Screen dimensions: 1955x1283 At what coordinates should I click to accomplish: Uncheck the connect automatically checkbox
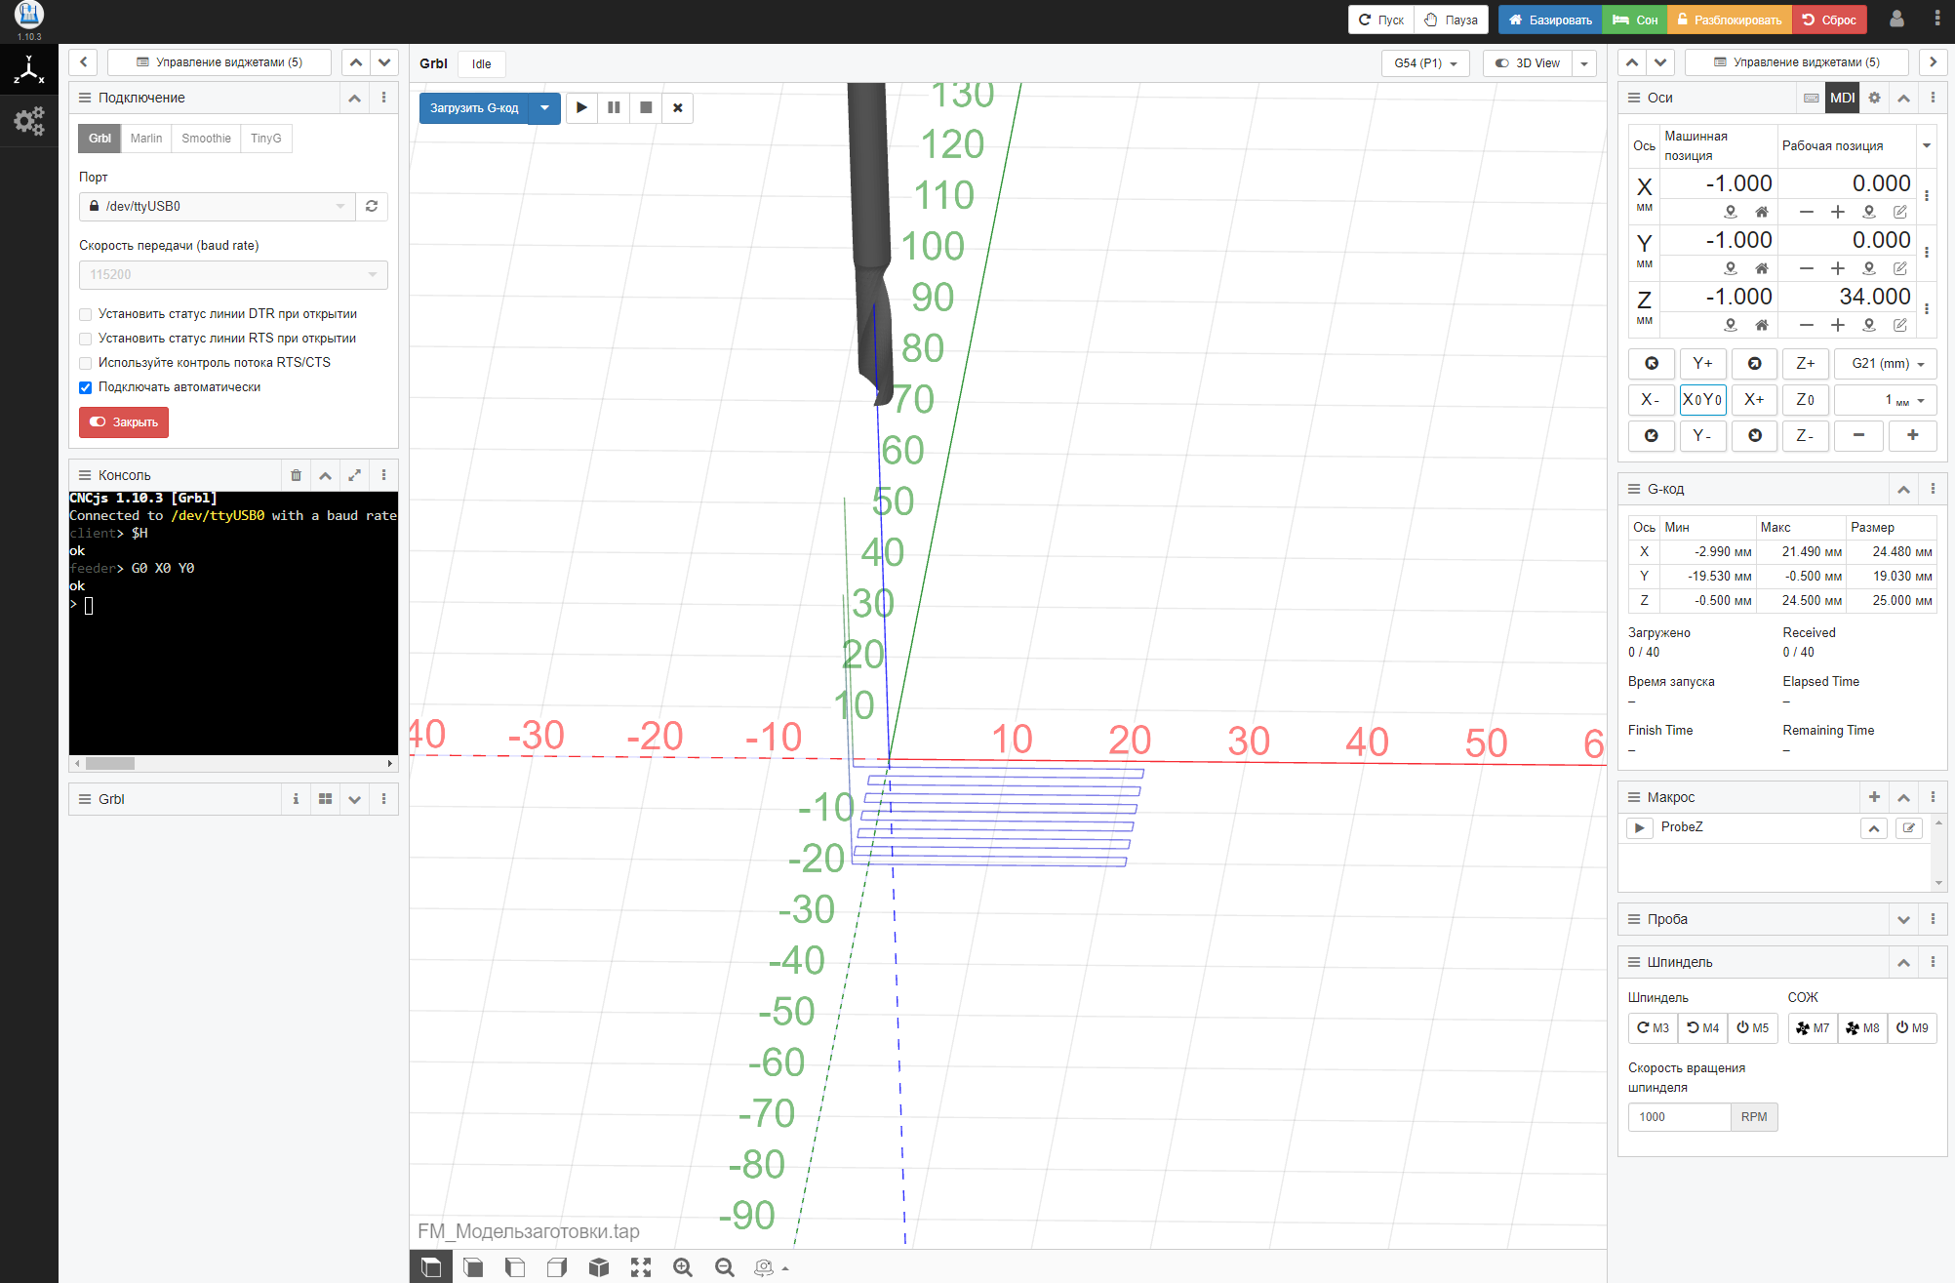pos(86,387)
